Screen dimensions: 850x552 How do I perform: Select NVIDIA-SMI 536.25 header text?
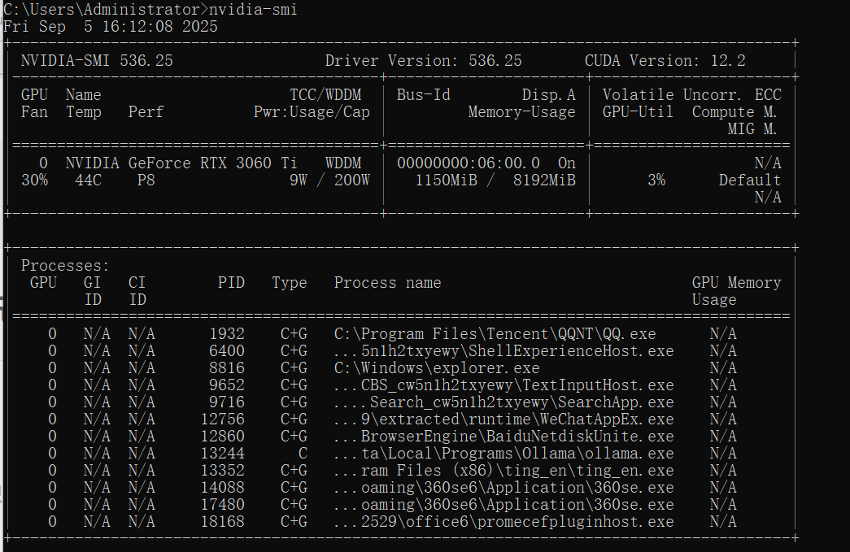pos(97,61)
